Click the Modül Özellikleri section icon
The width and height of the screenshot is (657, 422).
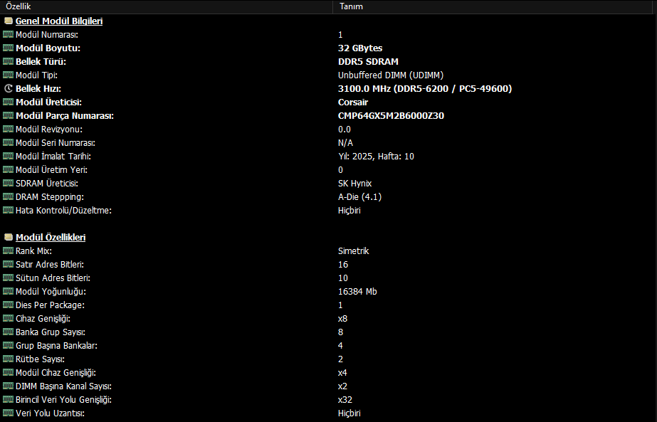(9, 237)
